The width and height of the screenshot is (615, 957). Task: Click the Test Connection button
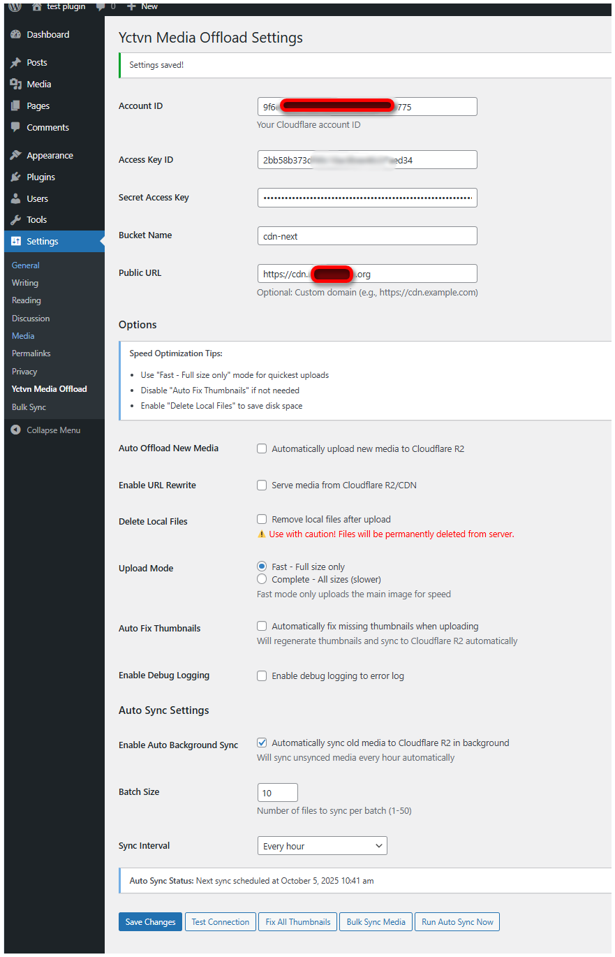[x=221, y=922]
